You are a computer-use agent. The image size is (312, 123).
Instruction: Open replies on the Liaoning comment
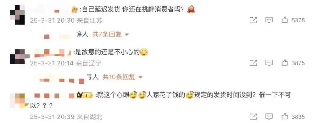[x=269, y=63]
